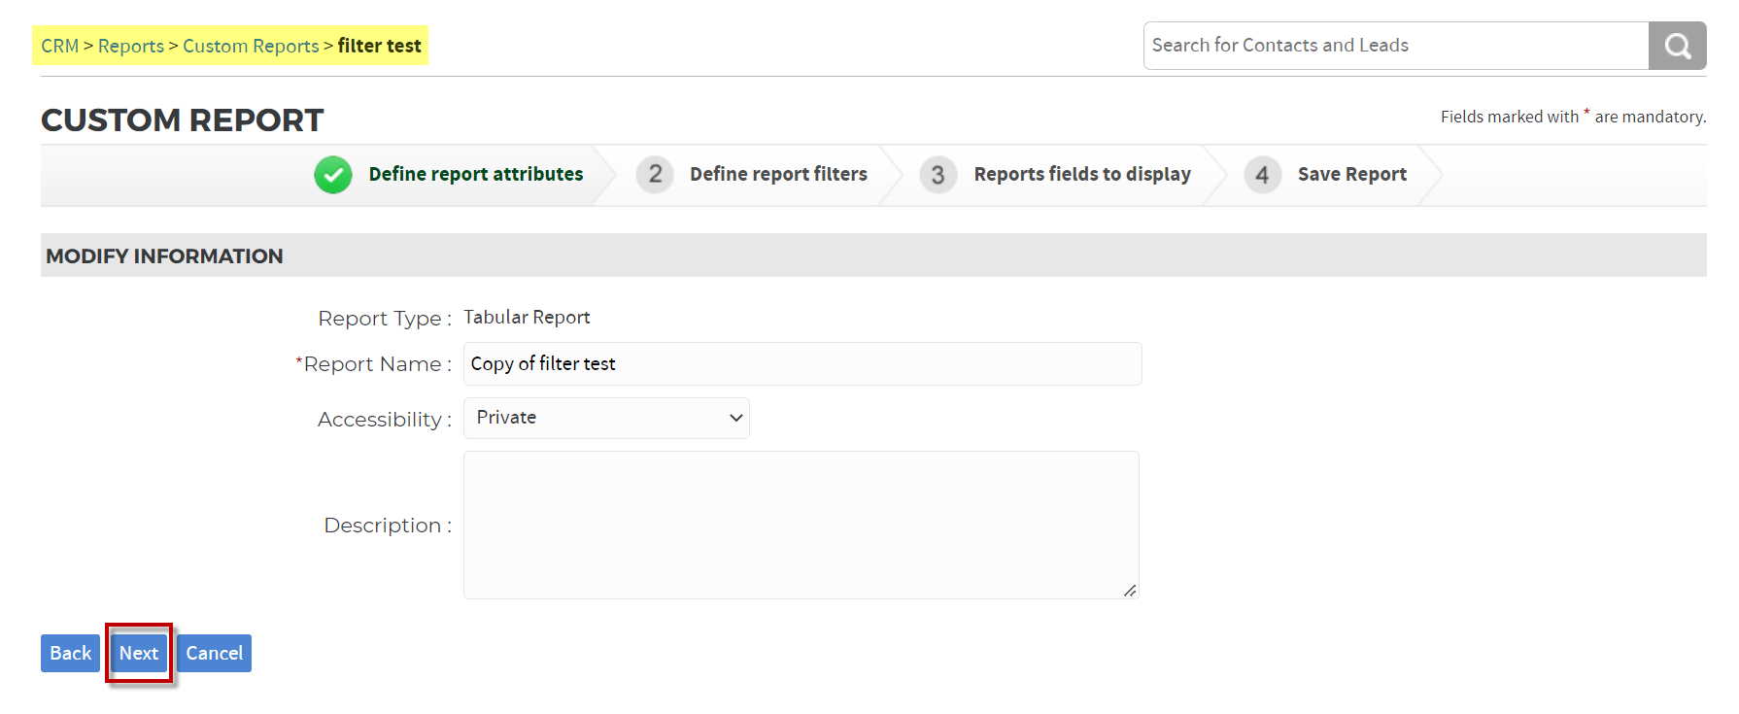
Task: Click the 'Description :' label
Action: [x=388, y=526]
